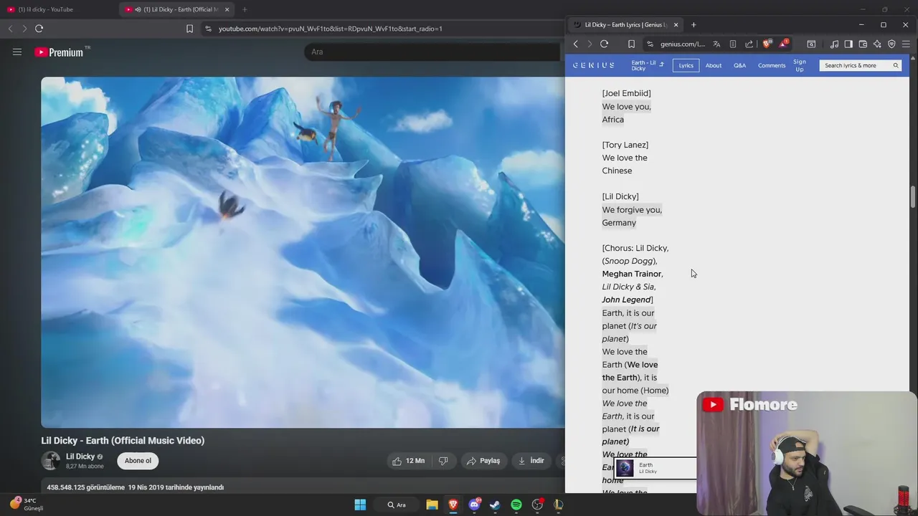
Task: Click the 'We love the Chinese' lyric
Action: point(625,164)
